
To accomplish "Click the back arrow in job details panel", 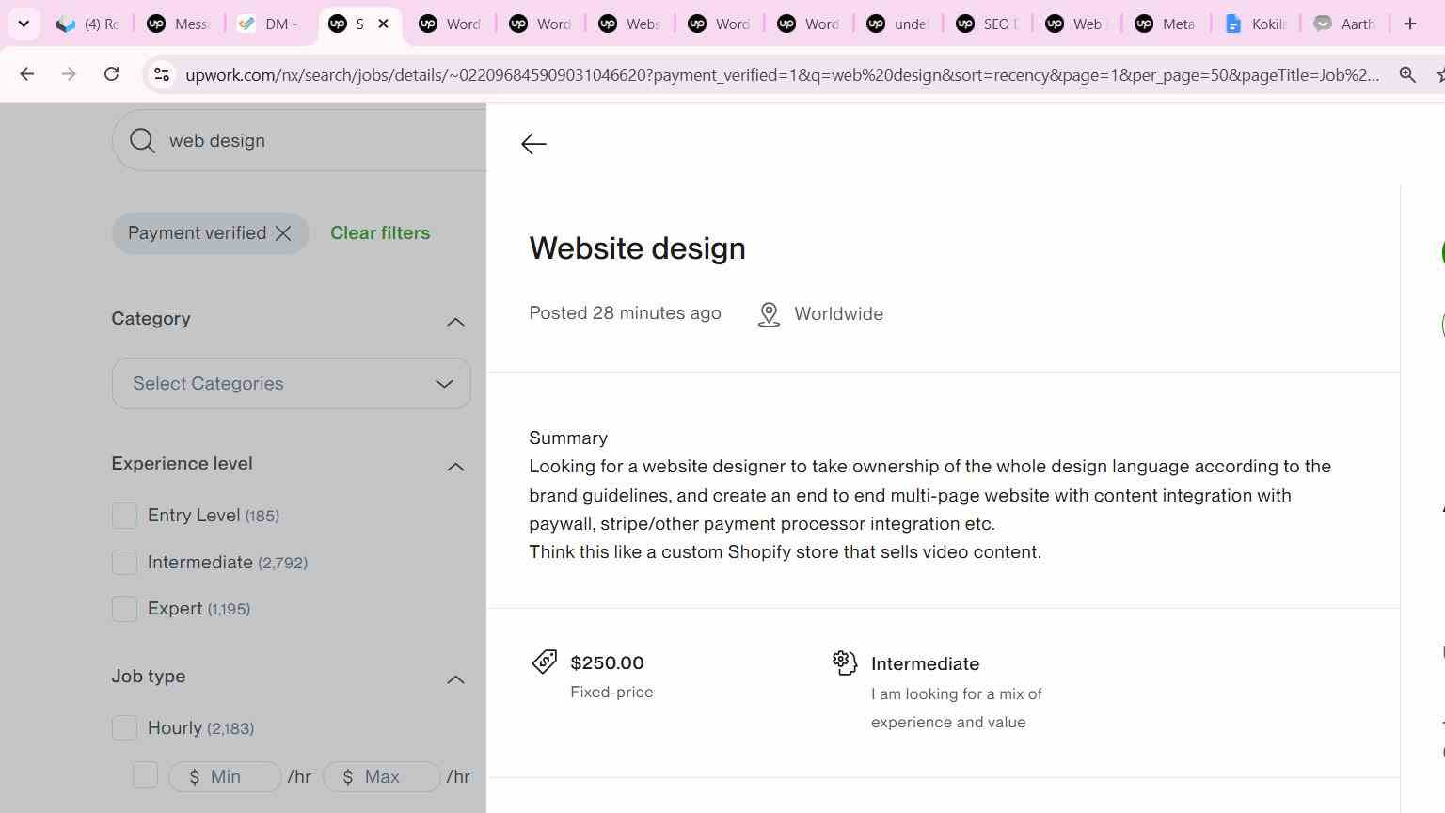I will [533, 144].
